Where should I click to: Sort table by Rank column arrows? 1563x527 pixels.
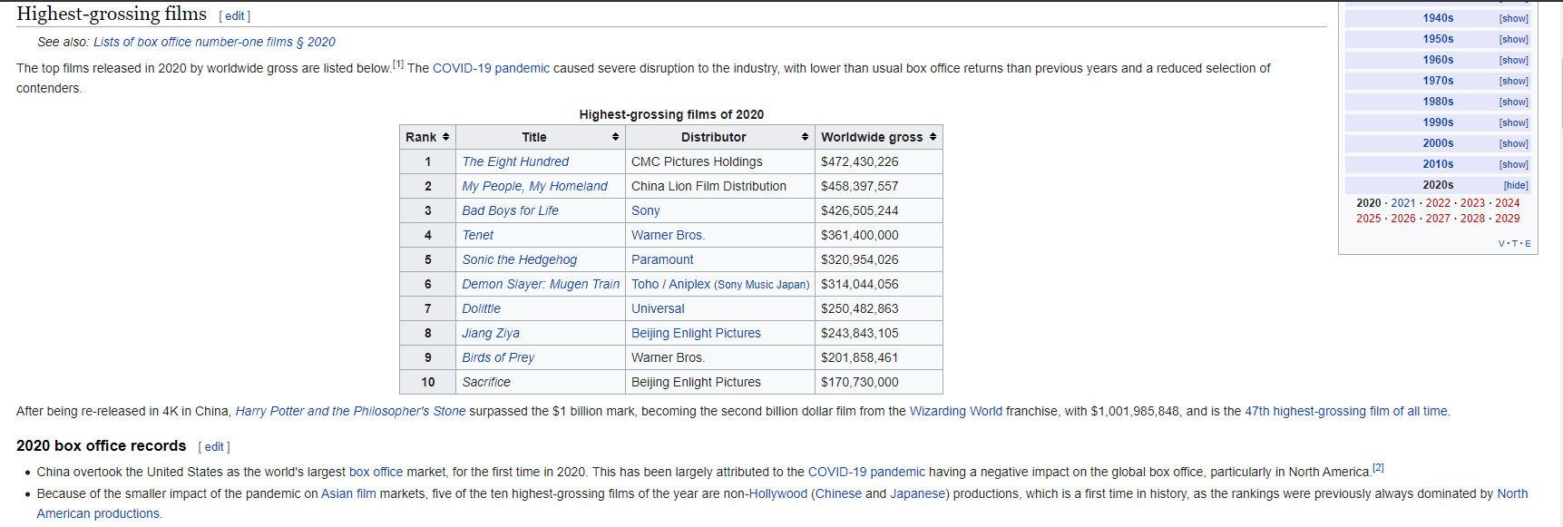(x=445, y=137)
